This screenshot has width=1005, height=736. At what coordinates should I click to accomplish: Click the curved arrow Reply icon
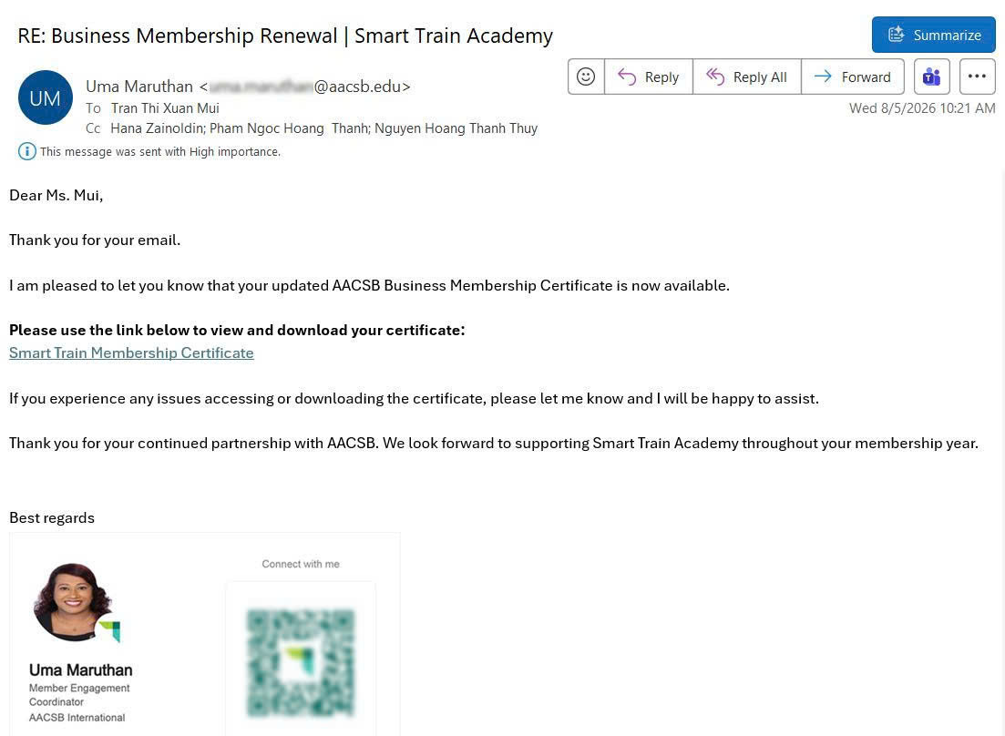pos(626,77)
